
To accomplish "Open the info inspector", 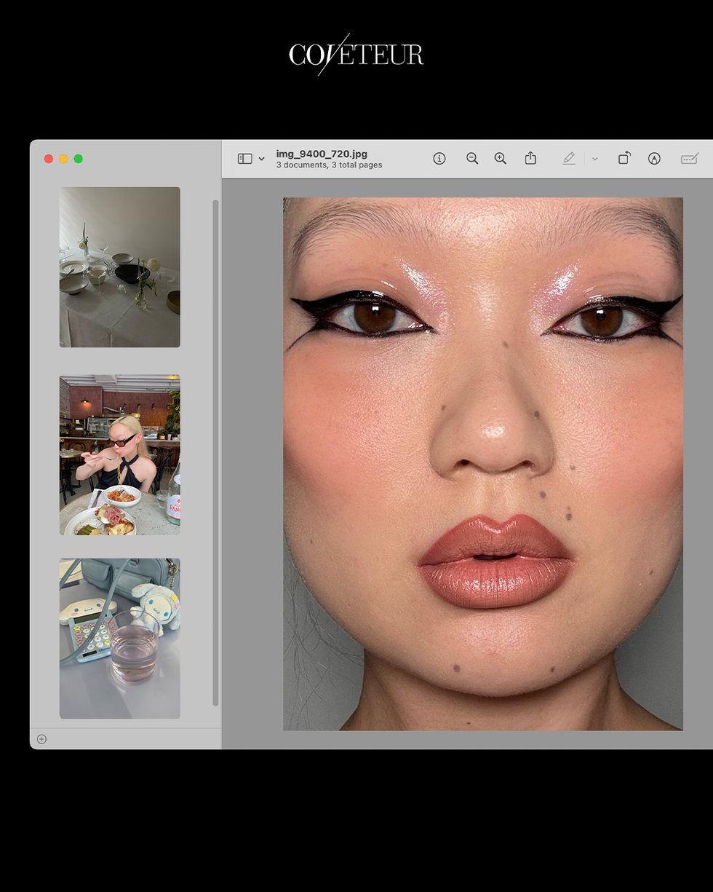I will point(439,159).
